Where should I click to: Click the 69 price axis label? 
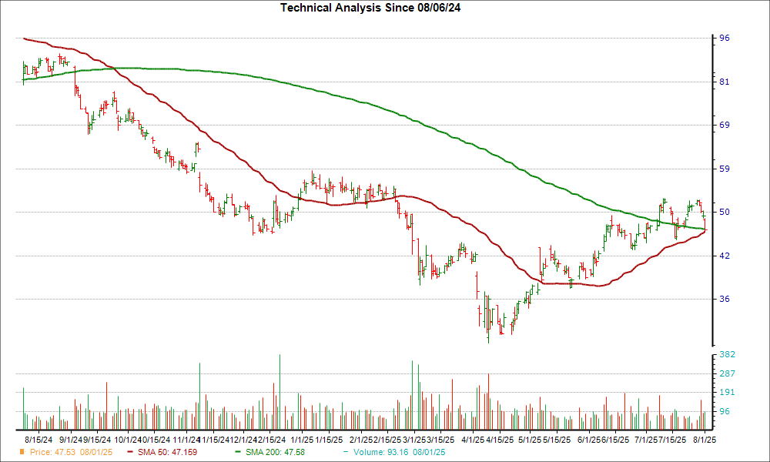(x=725, y=125)
